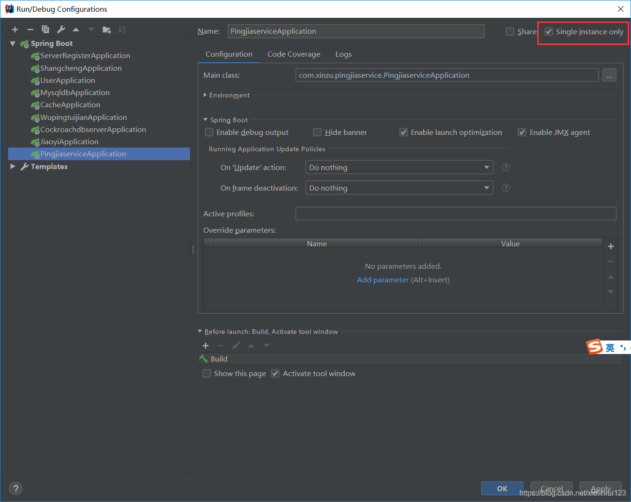Click the Apply button
631x502 pixels.
601,488
